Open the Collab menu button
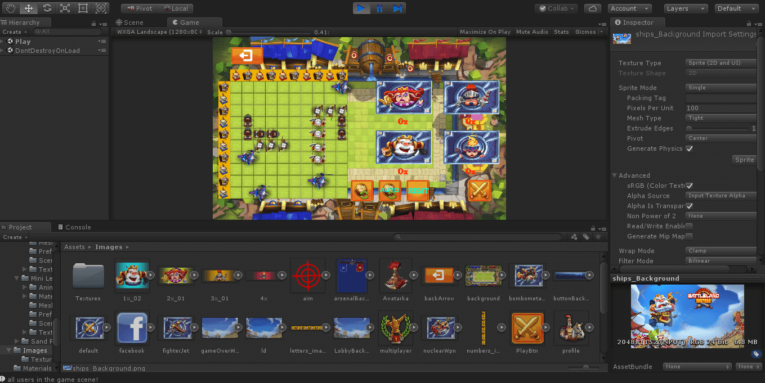Screen dimensions: 765x383 pyautogui.click(x=556, y=8)
